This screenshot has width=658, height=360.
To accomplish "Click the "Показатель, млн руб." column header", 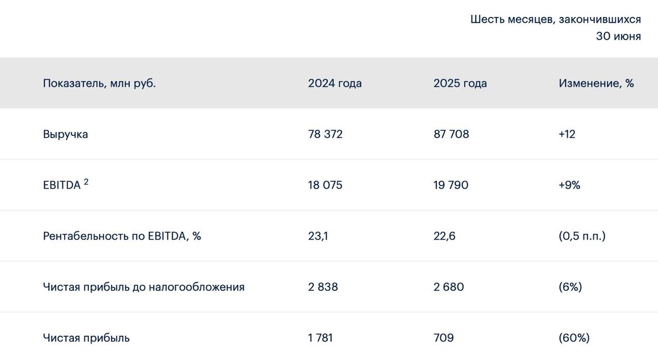I will point(99,83).
